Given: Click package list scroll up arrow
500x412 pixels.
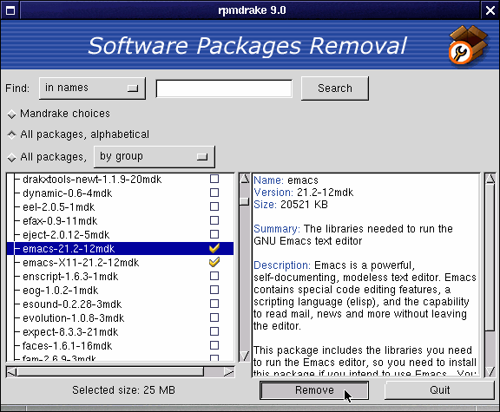Looking at the screenshot, I should pos(245,179).
